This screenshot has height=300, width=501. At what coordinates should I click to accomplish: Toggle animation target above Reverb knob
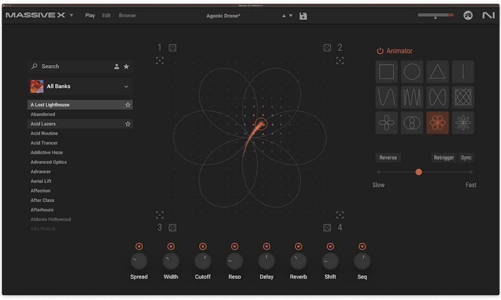tap(298, 246)
